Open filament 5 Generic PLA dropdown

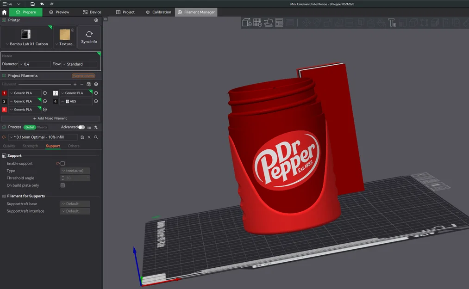[x=25, y=110]
